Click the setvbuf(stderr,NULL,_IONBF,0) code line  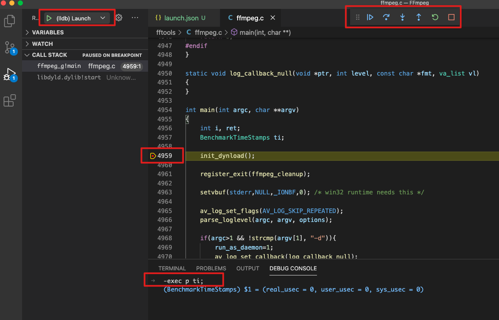pyautogui.click(x=255, y=192)
